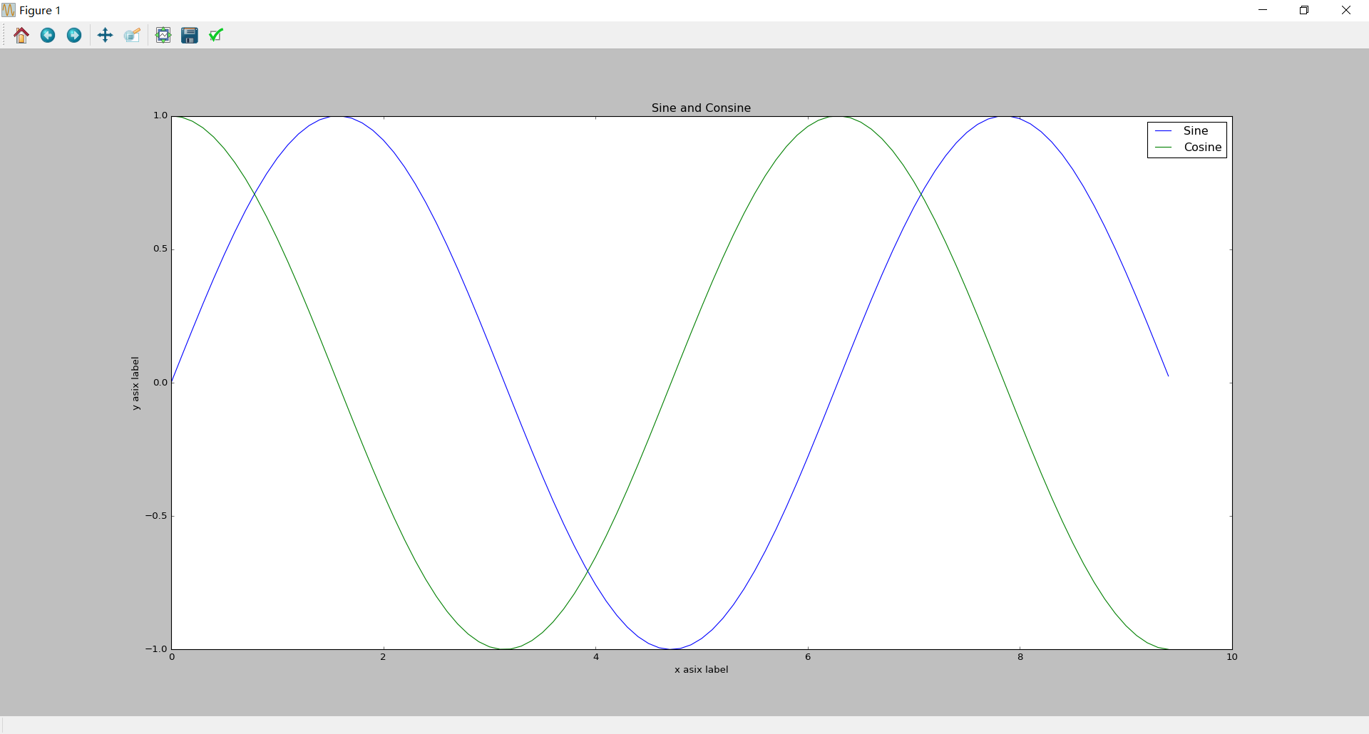This screenshot has width=1369, height=734.
Task: Reset the plot with the Home icon
Action: [21, 35]
